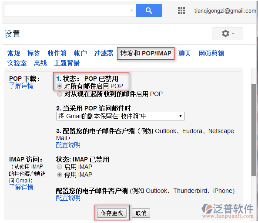Image resolution: width=258 pixels, height=223 pixels.
Task: Choose the 停用 IMAP radio button
Action: coord(60,175)
